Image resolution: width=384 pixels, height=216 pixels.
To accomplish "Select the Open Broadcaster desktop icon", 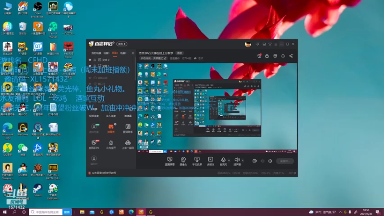I will point(38,10).
